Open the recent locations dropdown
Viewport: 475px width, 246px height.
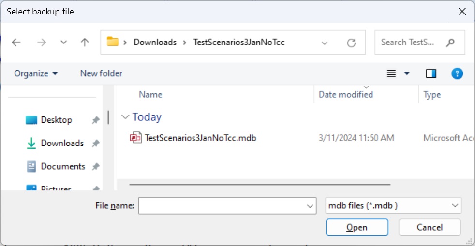63,43
